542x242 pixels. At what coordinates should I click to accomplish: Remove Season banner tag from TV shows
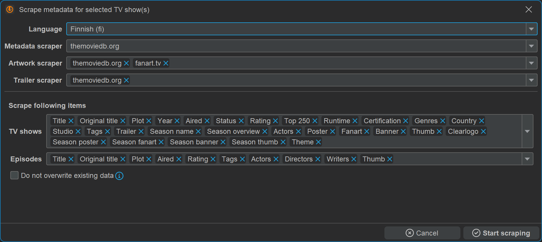(223, 142)
